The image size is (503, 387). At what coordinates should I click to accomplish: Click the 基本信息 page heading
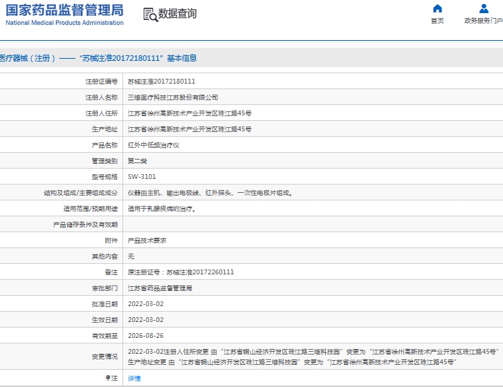point(182,58)
